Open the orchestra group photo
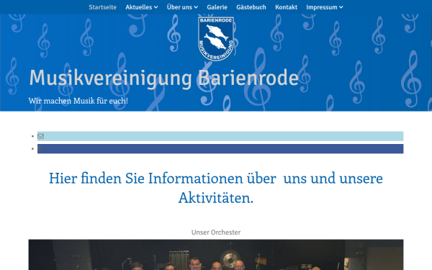Image resolution: width=432 pixels, height=270 pixels. coord(216,255)
